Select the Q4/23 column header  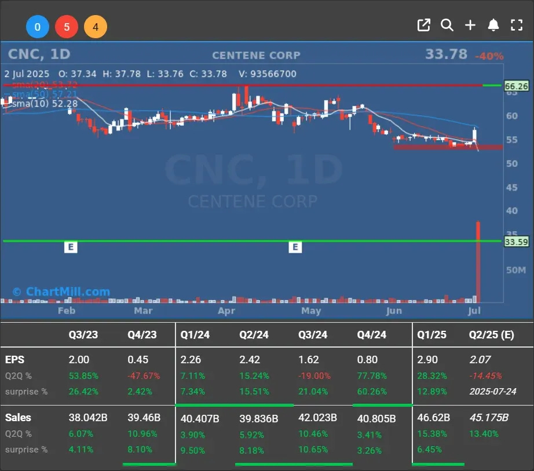pos(142,335)
